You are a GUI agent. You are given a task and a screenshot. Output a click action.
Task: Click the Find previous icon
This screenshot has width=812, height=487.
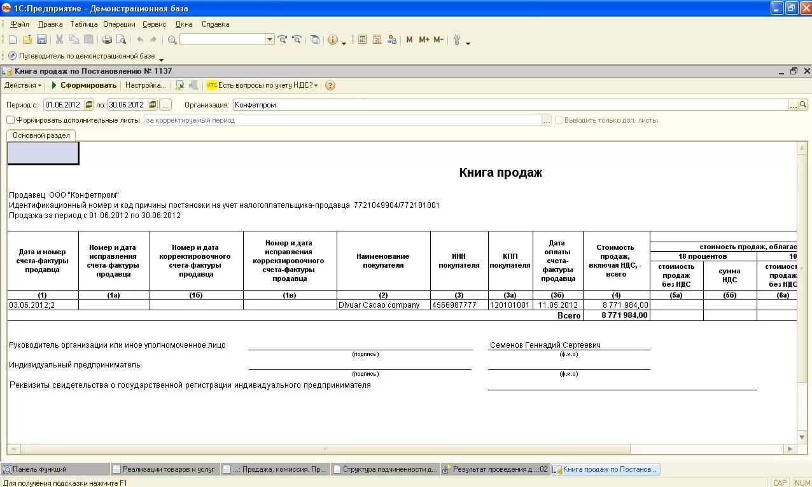coord(297,39)
